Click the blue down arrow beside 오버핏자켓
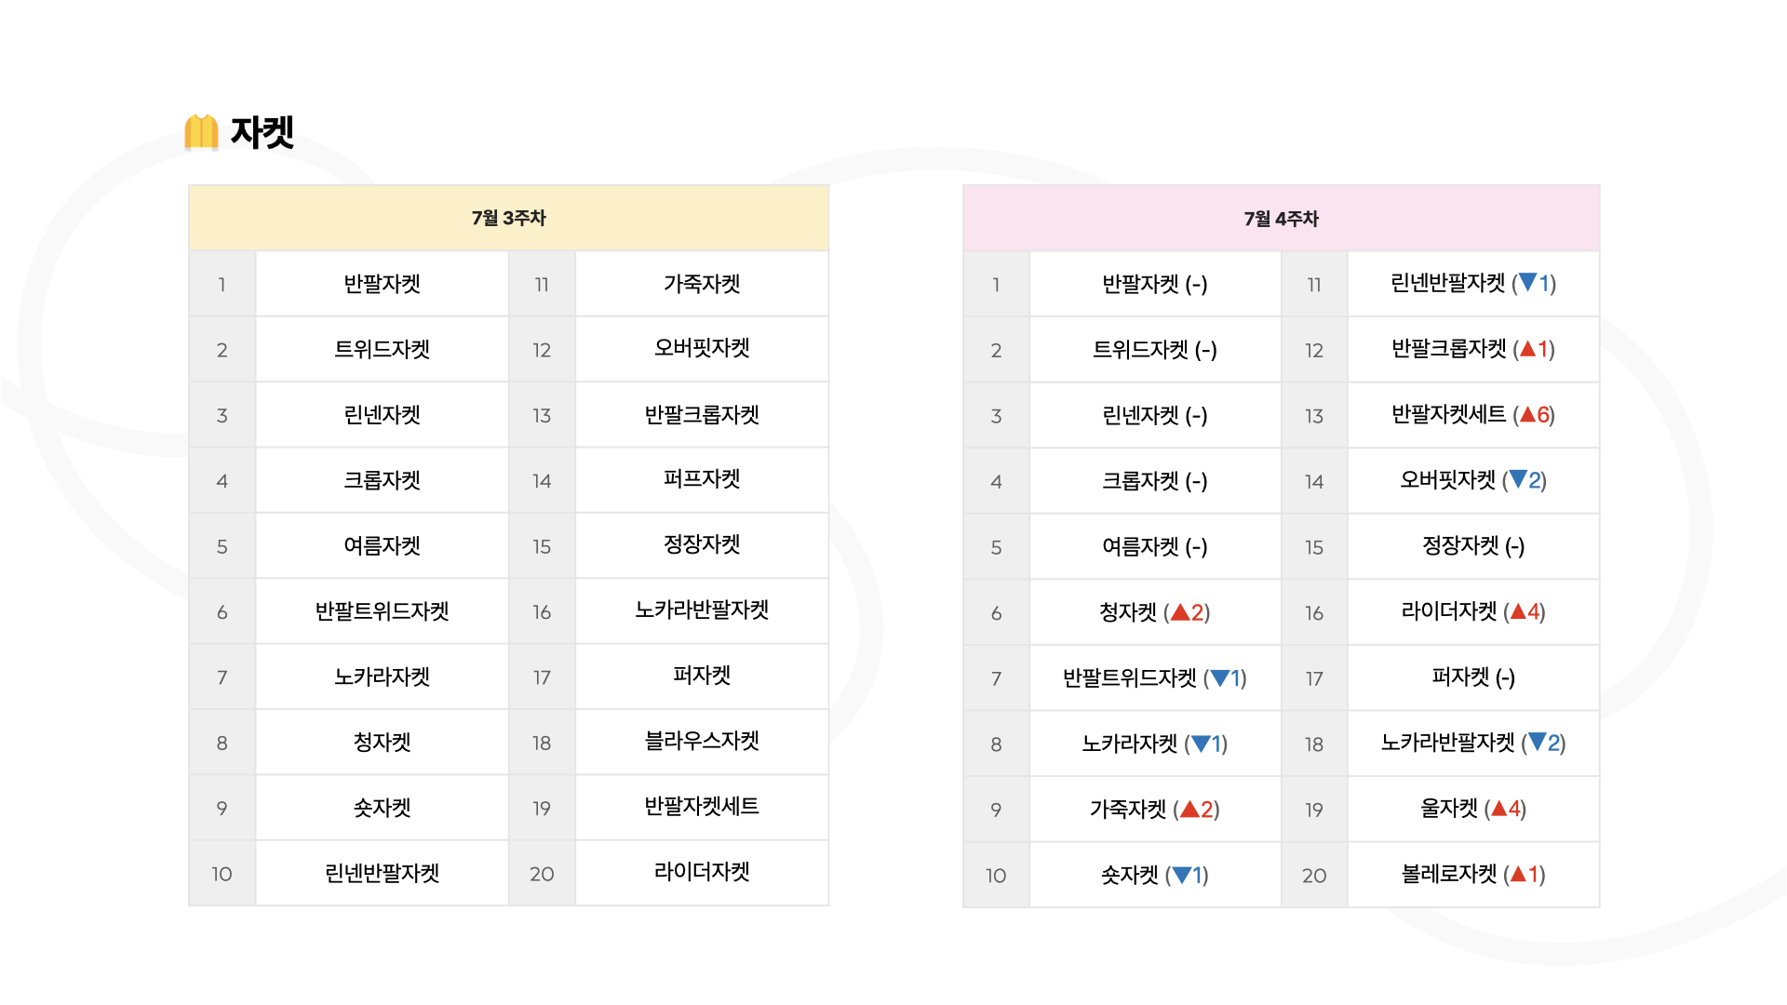 [x=1518, y=480]
